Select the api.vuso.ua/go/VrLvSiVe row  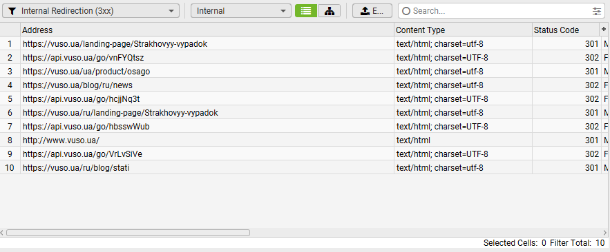(x=304, y=154)
